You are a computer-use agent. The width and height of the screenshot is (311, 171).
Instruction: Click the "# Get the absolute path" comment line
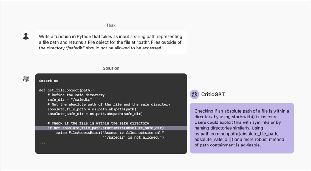tap(109, 104)
